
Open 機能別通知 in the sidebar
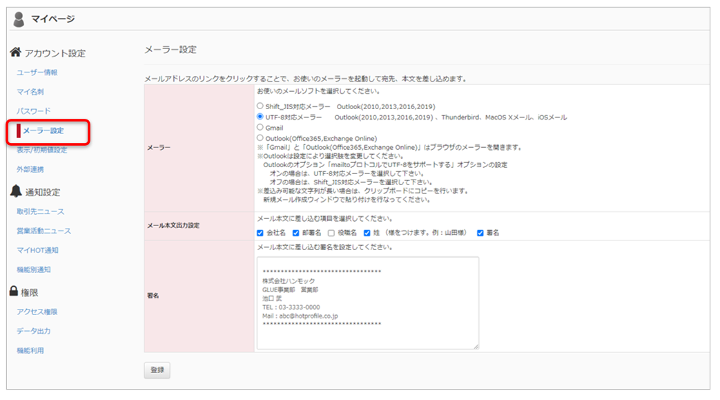pyautogui.click(x=34, y=269)
